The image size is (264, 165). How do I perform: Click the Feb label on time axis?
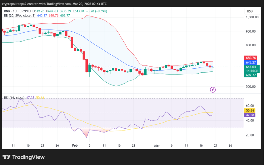74,145
